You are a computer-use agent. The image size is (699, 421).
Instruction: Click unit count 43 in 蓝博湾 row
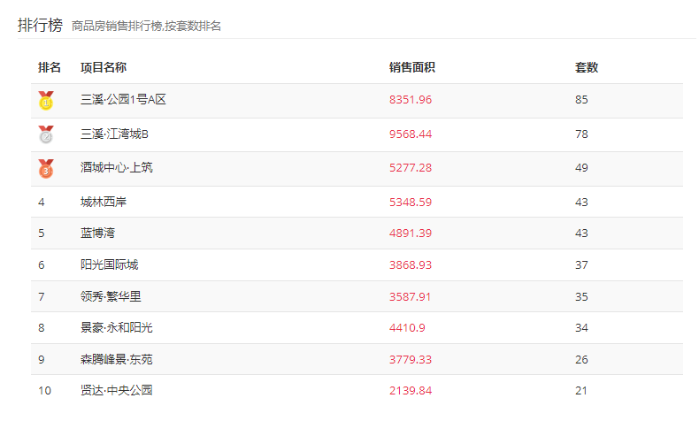[x=581, y=233]
